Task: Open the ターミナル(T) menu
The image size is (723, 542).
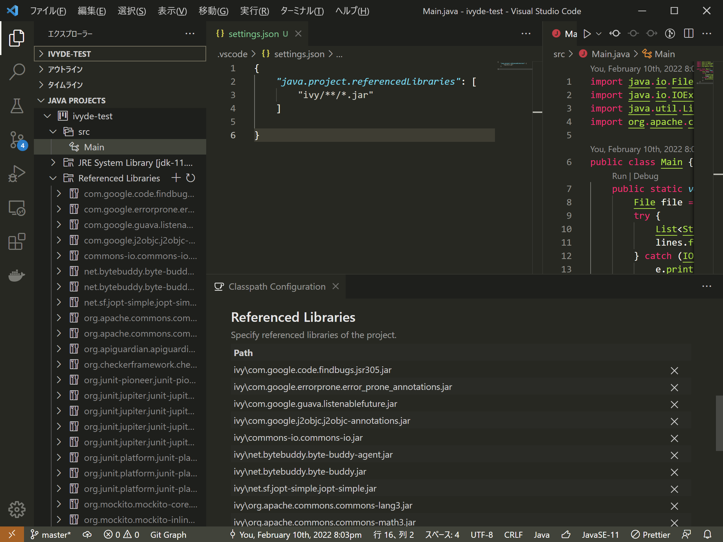Action: click(302, 11)
